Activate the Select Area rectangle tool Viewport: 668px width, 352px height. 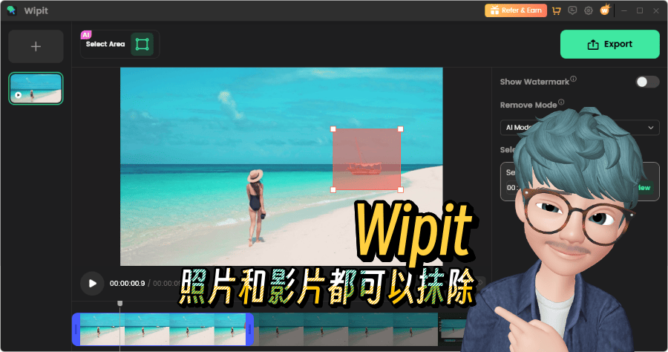(x=142, y=45)
